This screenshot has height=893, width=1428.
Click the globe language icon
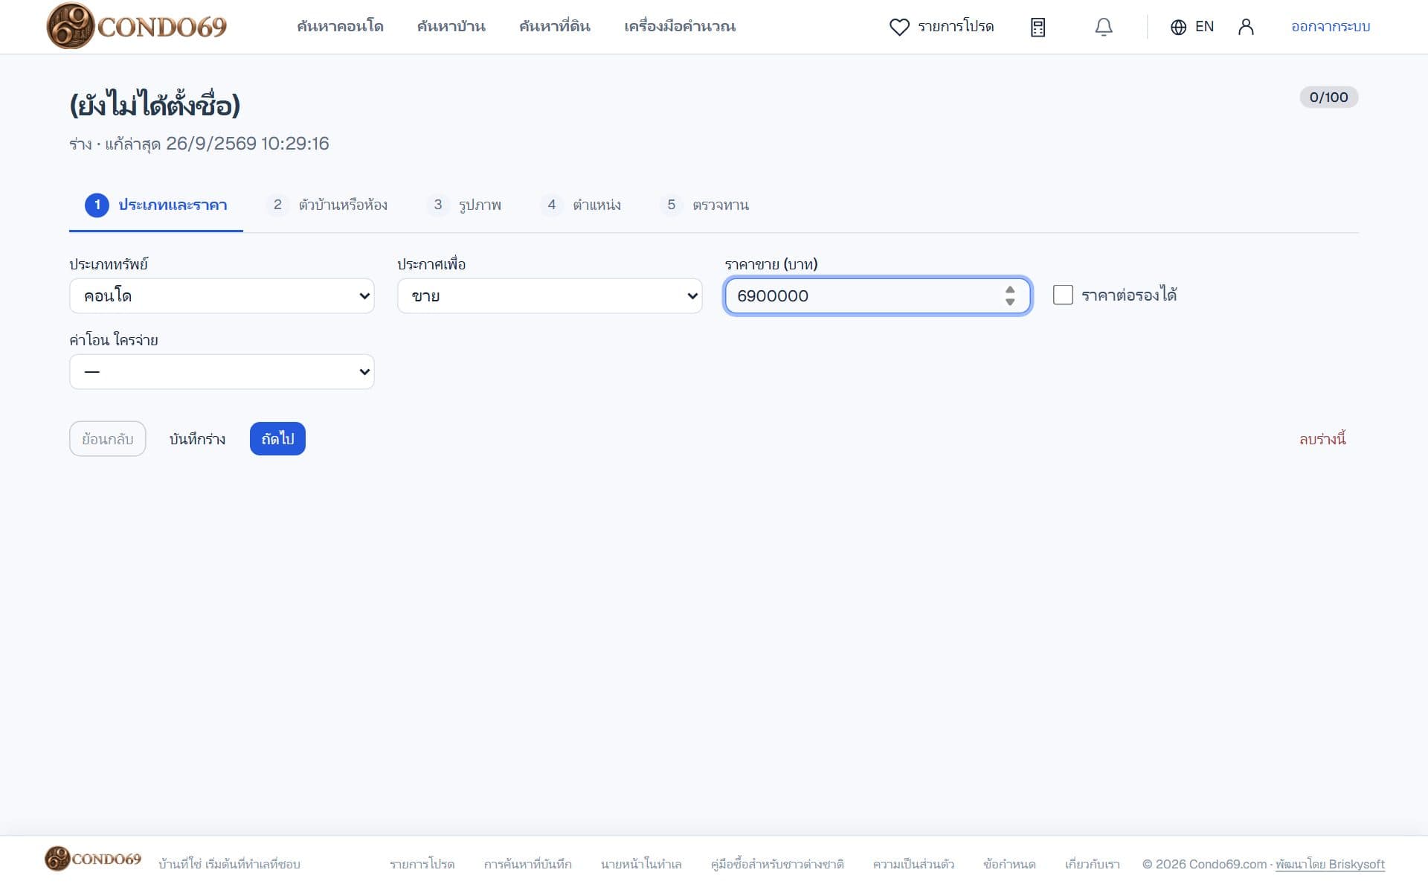pyautogui.click(x=1178, y=27)
